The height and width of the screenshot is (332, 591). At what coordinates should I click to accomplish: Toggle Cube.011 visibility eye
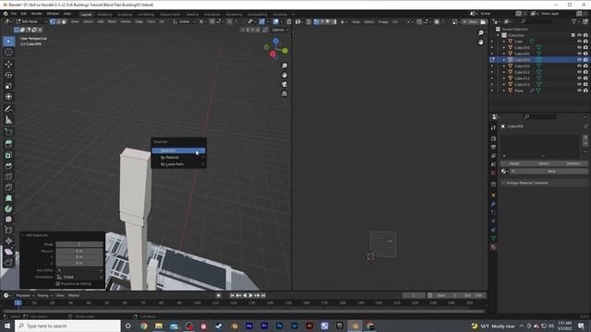pos(579,72)
